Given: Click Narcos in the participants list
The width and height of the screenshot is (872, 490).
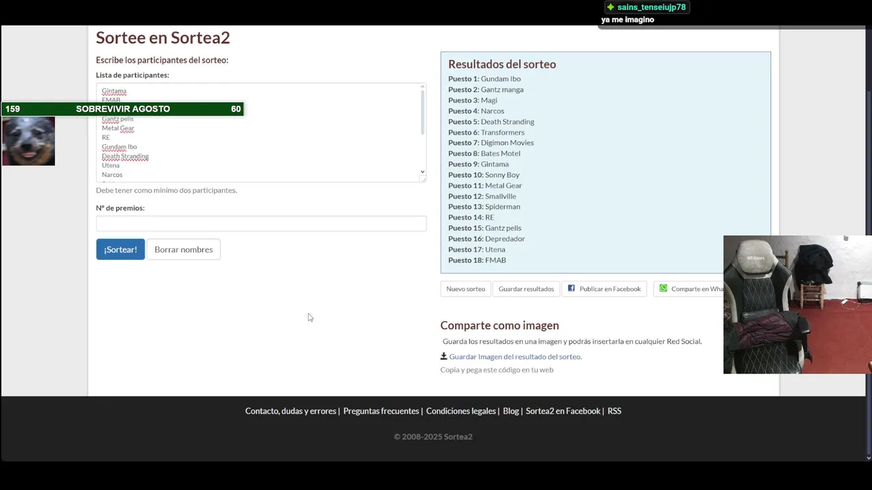Looking at the screenshot, I should (112, 175).
